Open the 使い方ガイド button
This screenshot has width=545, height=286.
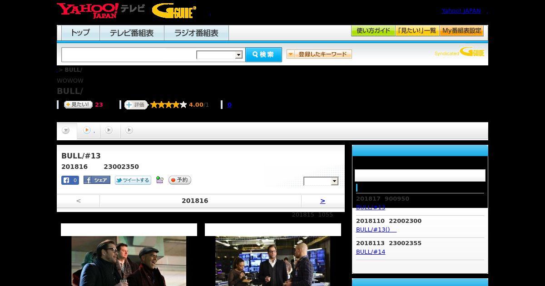(x=373, y=31)
